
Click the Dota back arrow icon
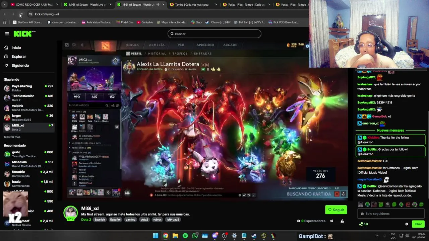82,45
